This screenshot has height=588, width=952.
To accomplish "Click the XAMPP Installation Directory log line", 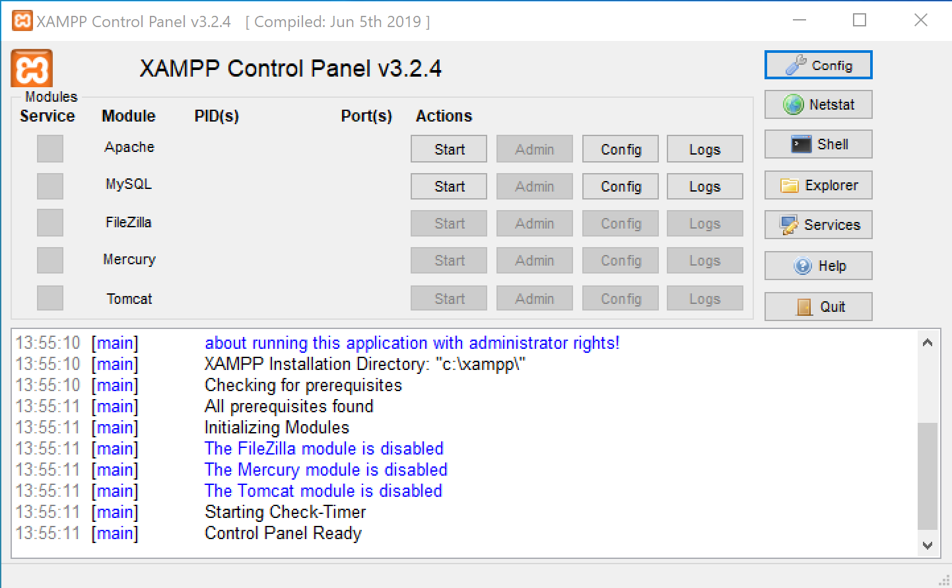I will [x=365, y=364].
